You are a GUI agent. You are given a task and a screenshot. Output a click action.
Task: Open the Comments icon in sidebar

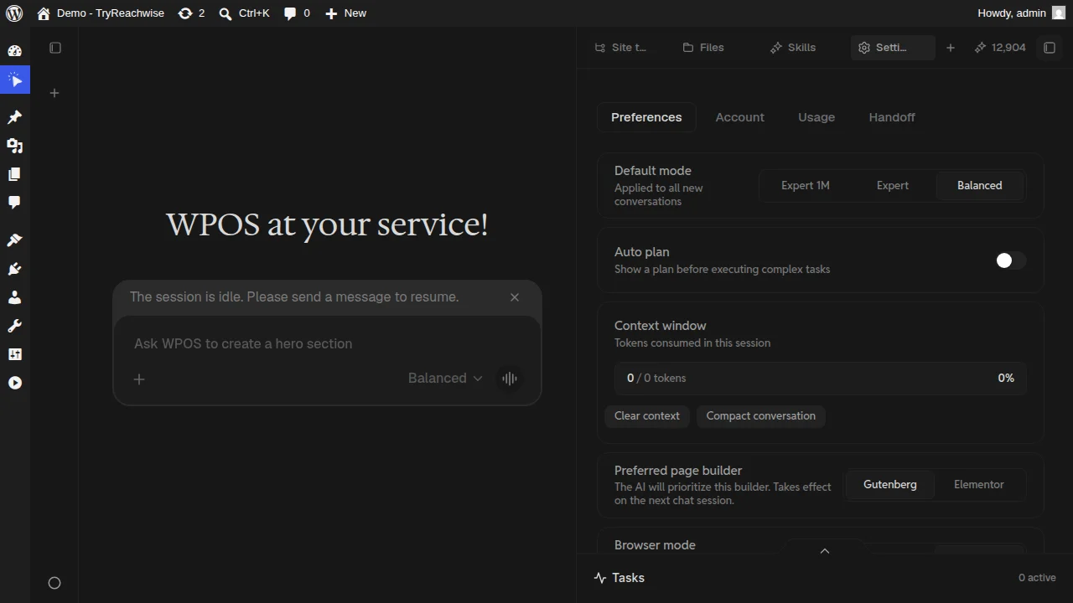click(x=15, y=203)
